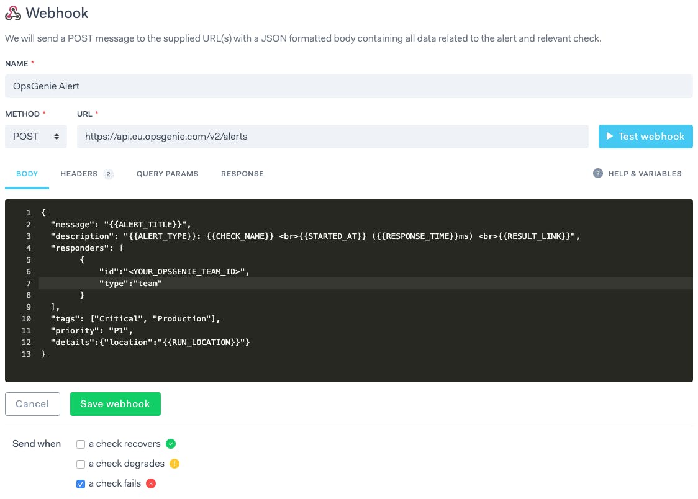The image size is (698, 499).
Task: Click the a check recovers label text
Action: pyautogui.click(x=125, y=444)
